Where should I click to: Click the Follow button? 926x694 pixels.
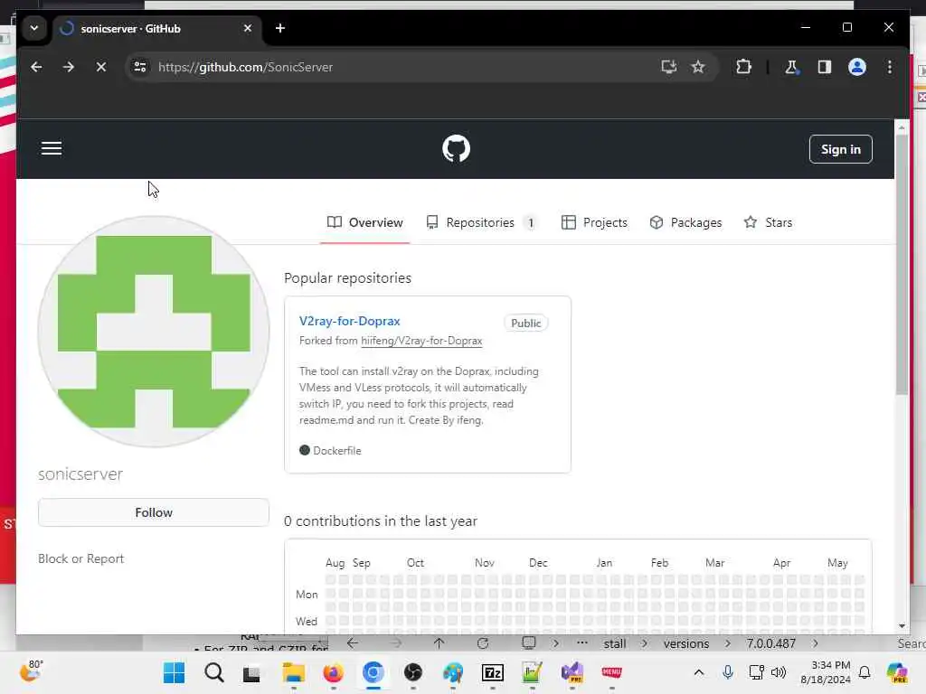[154, 512]
